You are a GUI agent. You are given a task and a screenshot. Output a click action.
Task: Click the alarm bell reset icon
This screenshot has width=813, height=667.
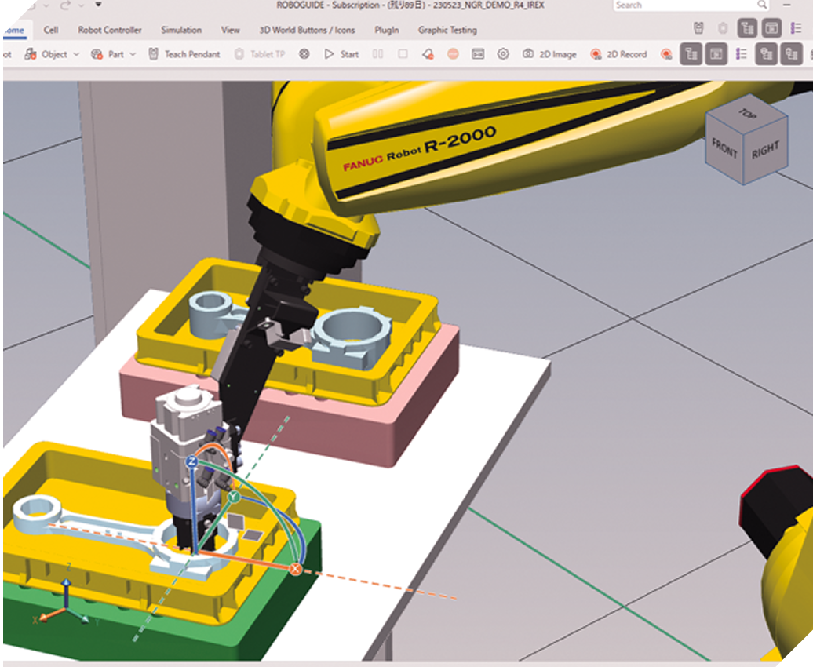pos(428,54)
